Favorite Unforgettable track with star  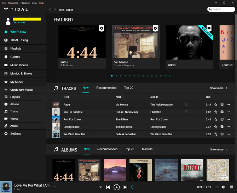coord(215,127)
